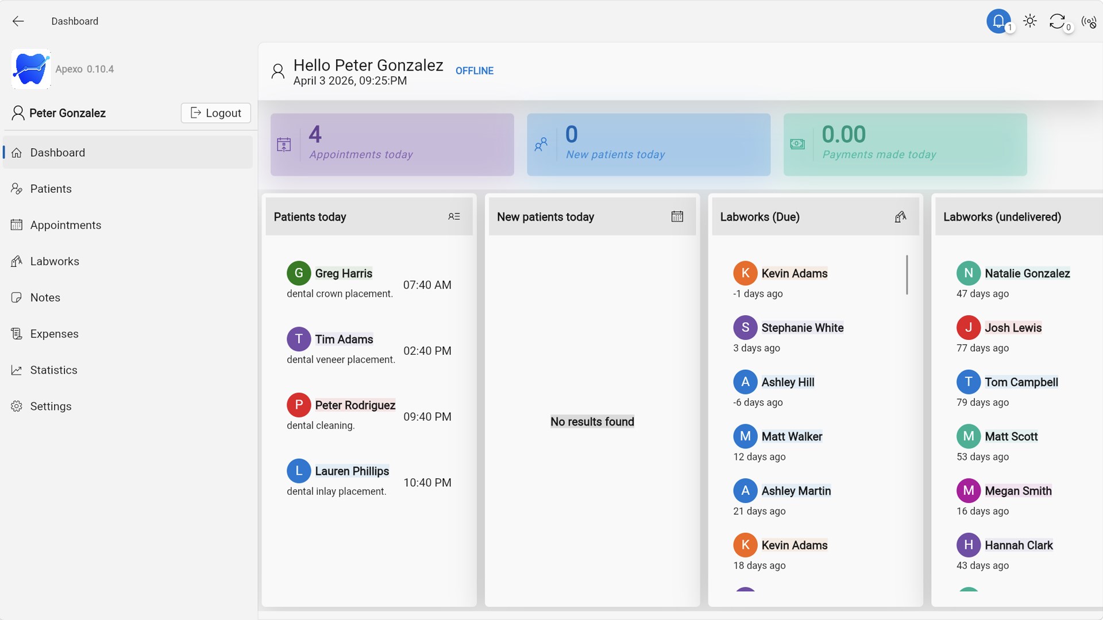Click the Patients today list icon
Viewport: 1103px width, 620px height.
(454, 216)
